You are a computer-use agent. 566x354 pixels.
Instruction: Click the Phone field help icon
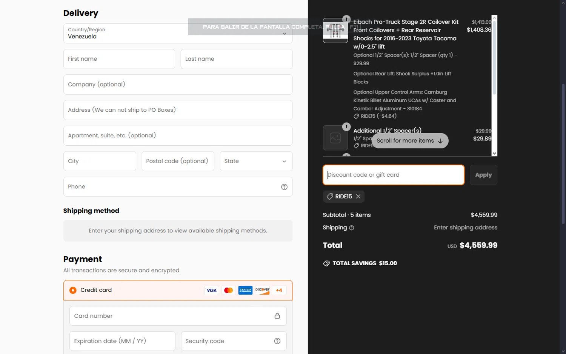click(284, 187)
